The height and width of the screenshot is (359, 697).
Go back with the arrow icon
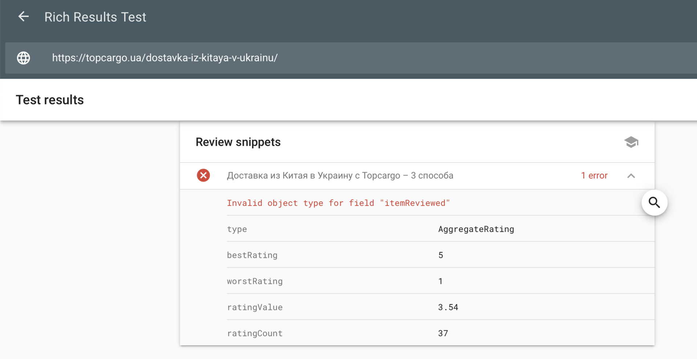[x=24, y=17]
